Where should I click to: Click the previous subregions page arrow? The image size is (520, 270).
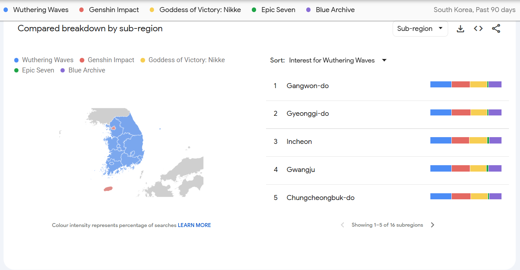coord(343,225)
